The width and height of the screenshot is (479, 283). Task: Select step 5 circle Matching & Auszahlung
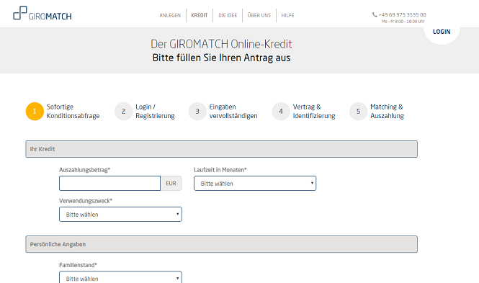coord(358,111)
